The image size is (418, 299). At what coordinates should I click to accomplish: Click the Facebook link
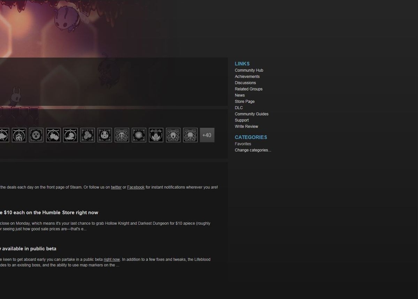(x=136, y=187)
